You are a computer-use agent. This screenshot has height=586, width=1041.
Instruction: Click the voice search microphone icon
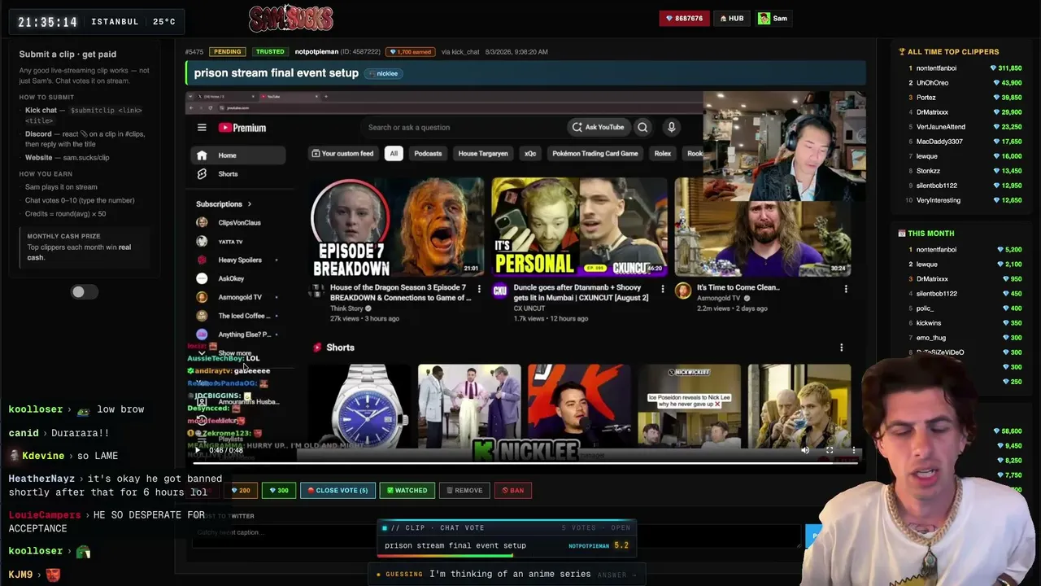coord(671,127)
